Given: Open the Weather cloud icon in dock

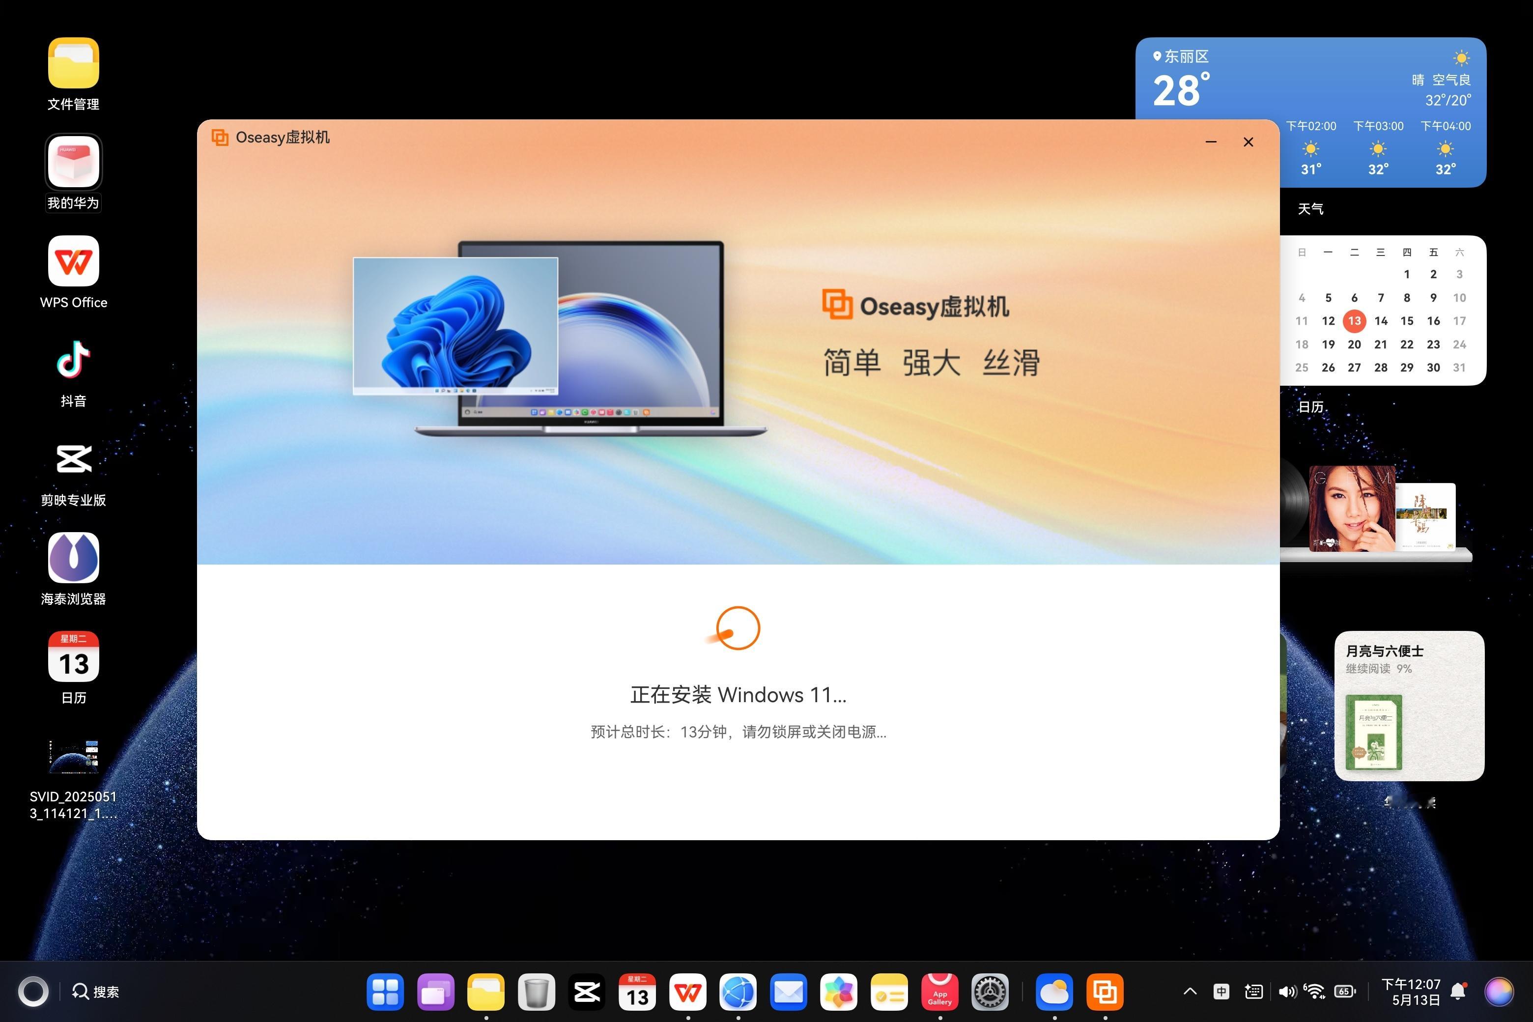Looking at the screenshot, I should point(1054,992).
